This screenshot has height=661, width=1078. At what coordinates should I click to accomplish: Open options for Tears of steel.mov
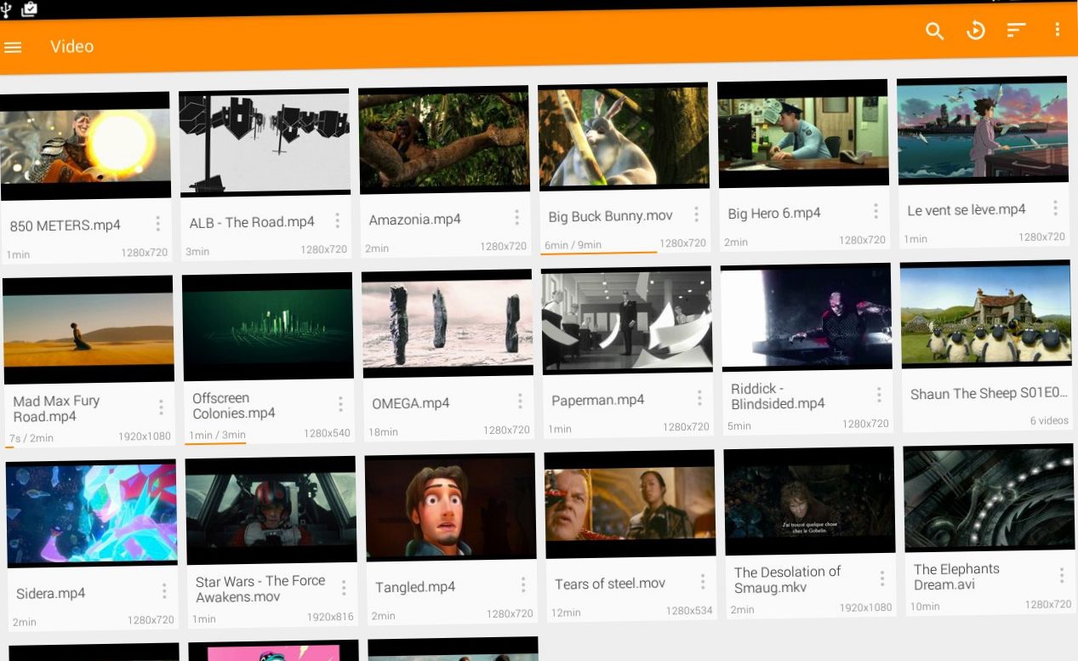coord(704,581)
